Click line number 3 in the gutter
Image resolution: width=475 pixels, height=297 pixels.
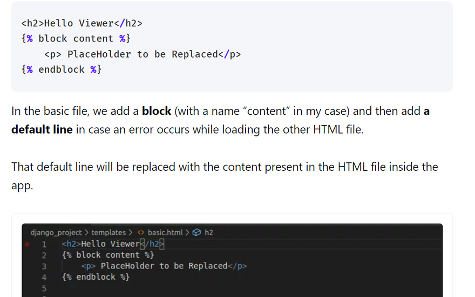(x=44, y=266)
